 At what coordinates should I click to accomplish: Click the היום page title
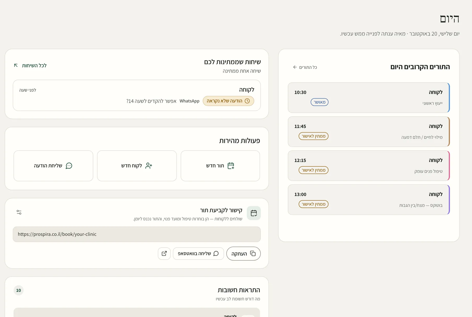(449, 19)
